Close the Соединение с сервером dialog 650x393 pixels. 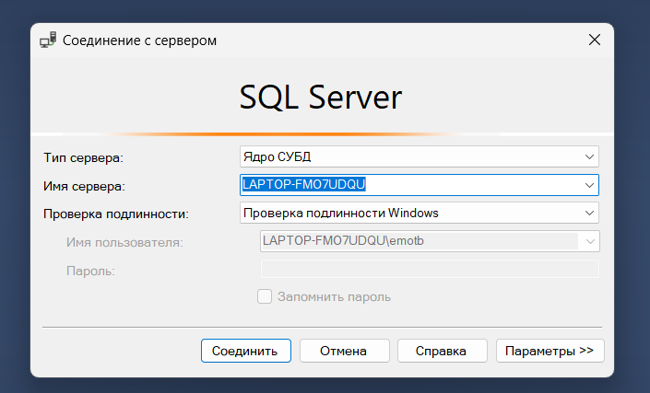click(x=595, y=40)
